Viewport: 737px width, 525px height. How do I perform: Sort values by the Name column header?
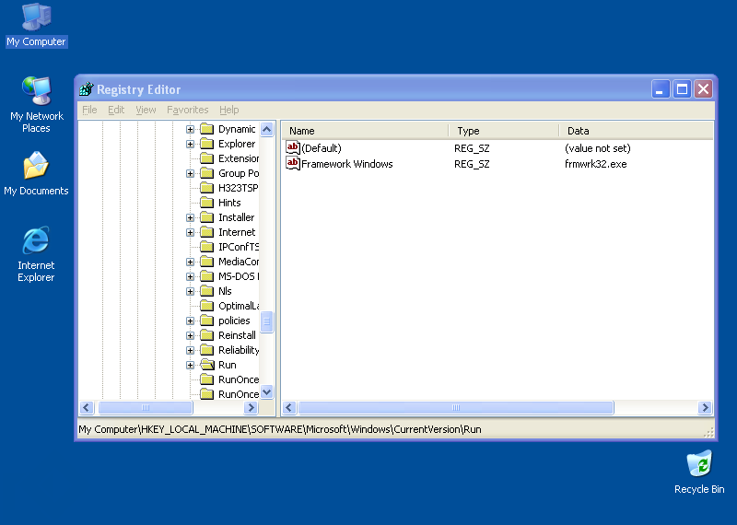pyautogui.click(x=364, y=131)
